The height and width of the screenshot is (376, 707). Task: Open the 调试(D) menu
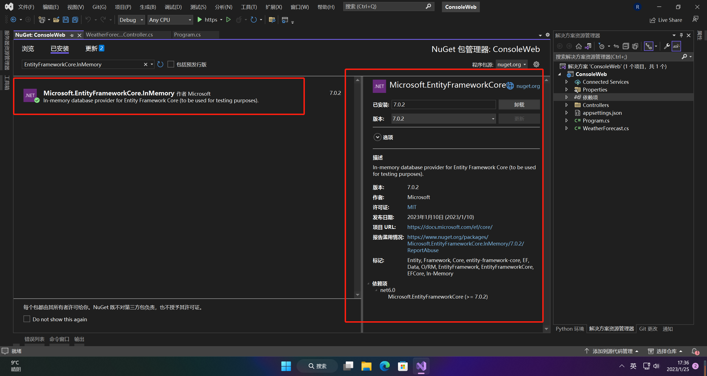(173, 7)
